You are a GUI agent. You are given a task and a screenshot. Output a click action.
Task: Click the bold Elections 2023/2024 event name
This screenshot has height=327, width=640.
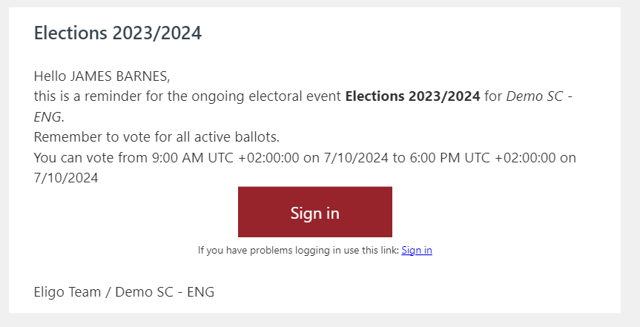click(412, 96)
